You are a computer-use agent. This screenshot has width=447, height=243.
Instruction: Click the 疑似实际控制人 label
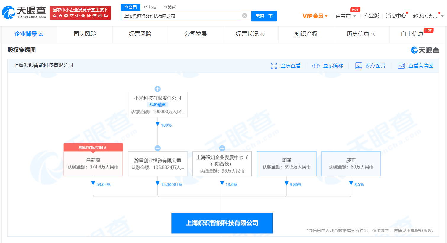click(93, 147)
